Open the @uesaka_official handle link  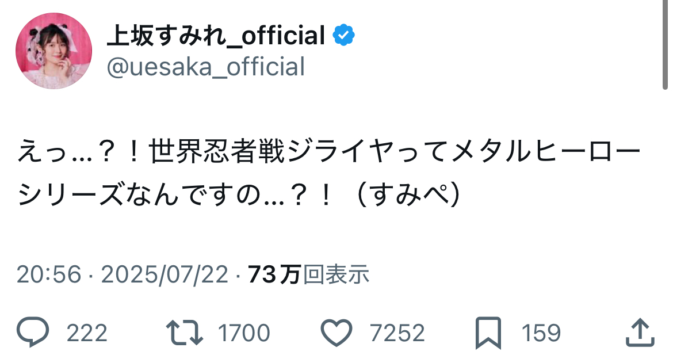205,67
